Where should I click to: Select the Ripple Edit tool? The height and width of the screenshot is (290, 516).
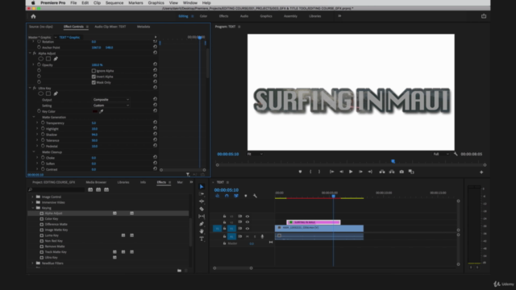(202, 201)
